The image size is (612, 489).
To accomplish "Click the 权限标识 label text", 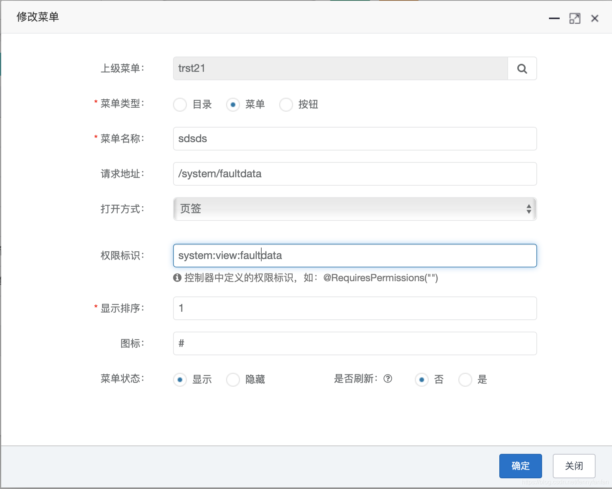I will 122,256.
